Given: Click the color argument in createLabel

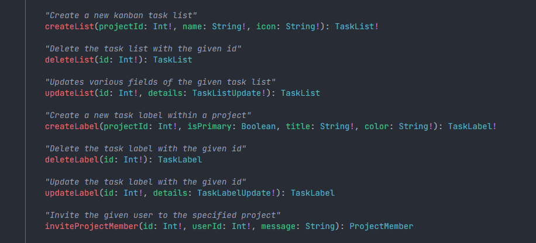Looking at the screenshot, I should (x=377, y=126).
